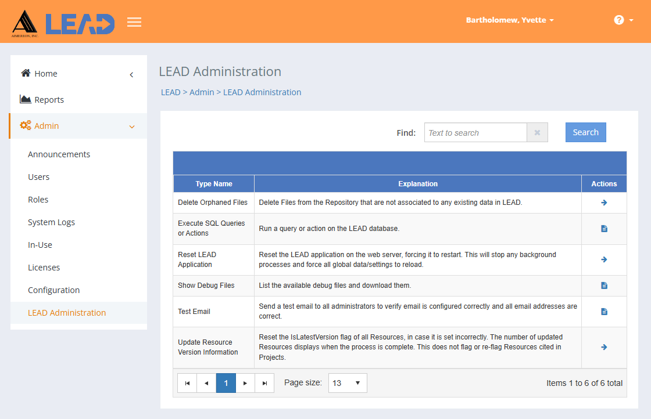The image size is (651, 419).
Task: Select 'Test Email' type name cell
Action: pos(214,312)
